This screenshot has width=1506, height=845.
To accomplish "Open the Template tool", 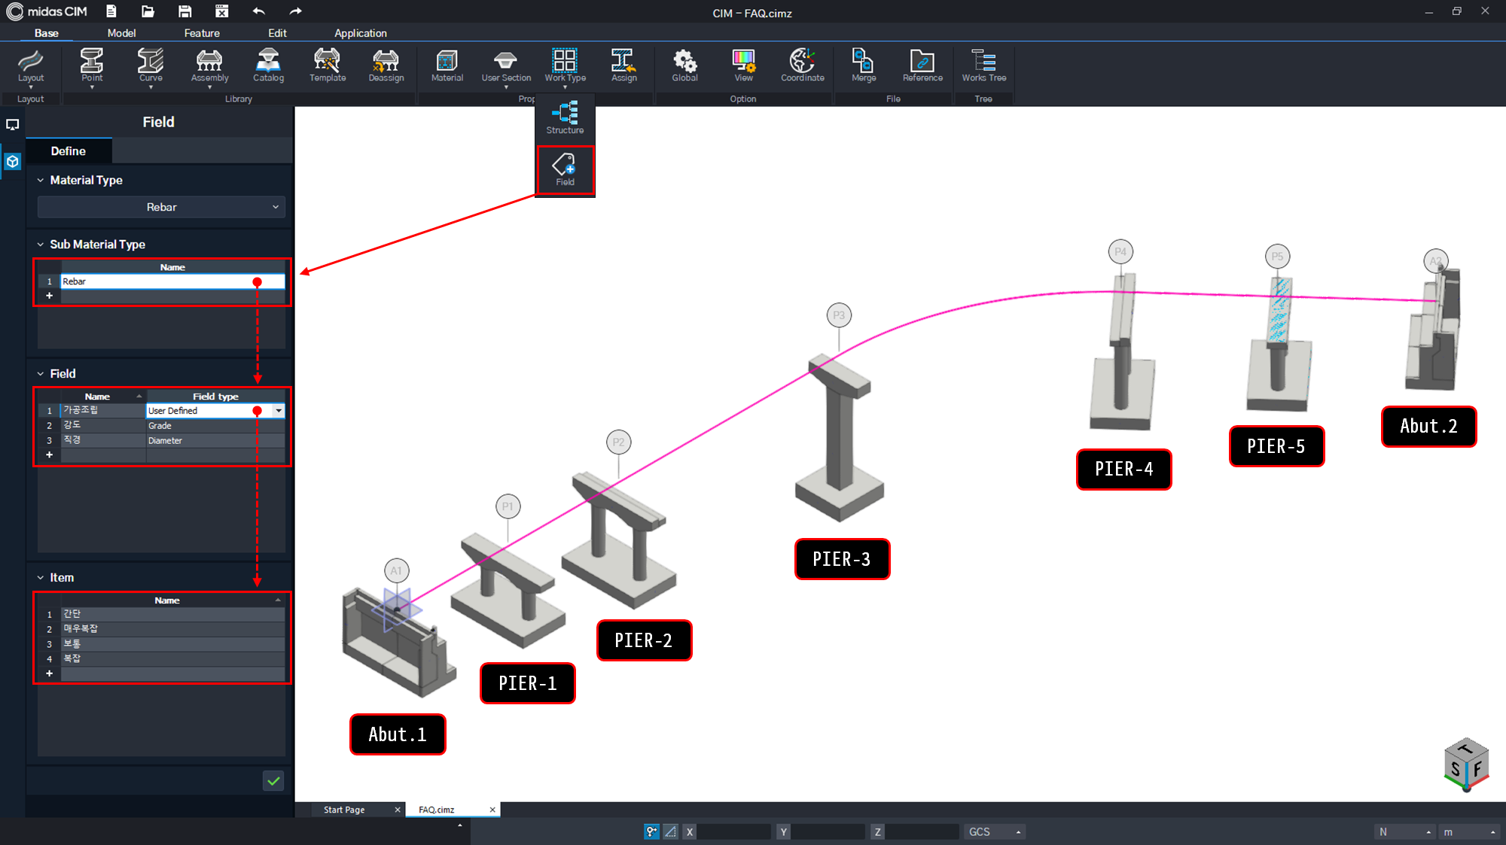I will click(x=328, y=65).
